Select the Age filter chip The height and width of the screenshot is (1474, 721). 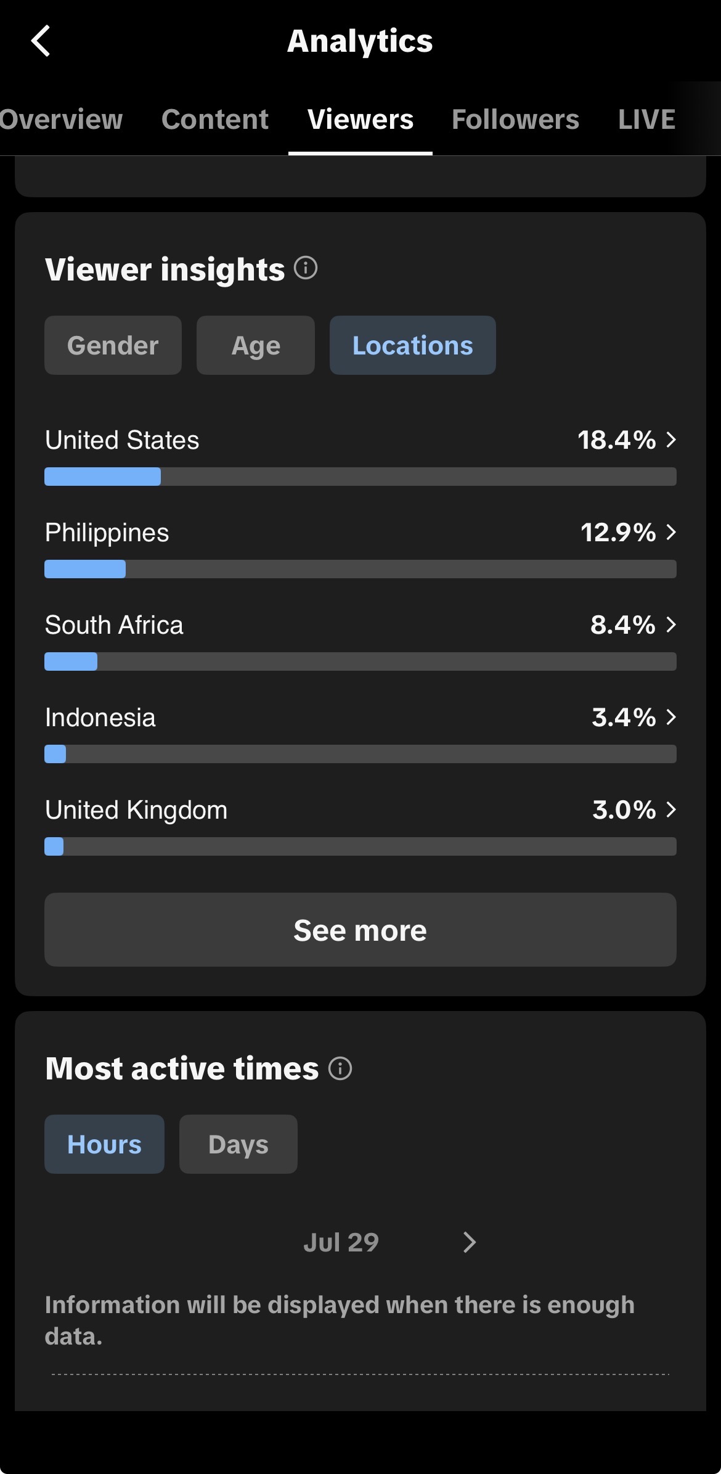click(x=256, y=345)
